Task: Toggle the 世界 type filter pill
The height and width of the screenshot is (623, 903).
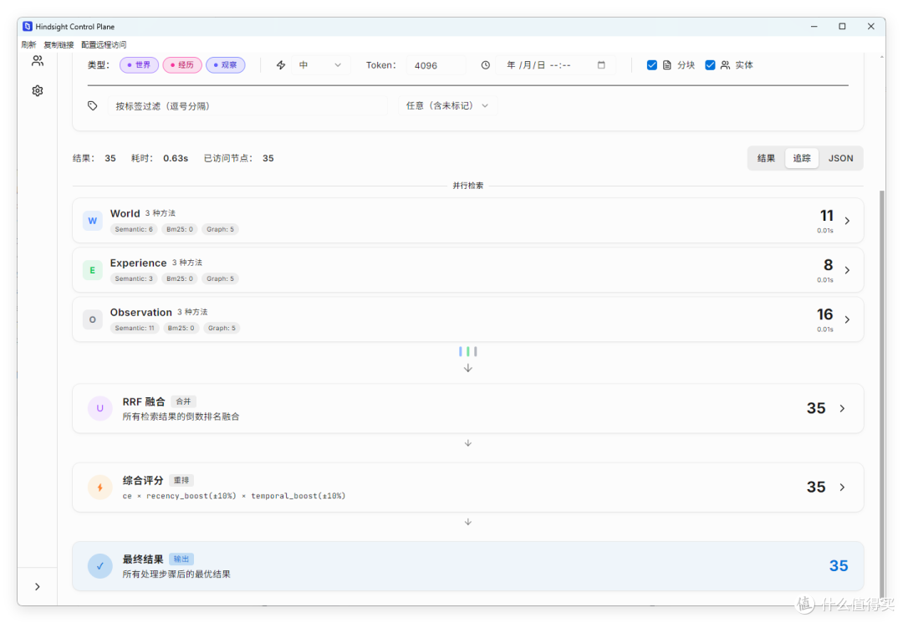Action: (139, 65)
